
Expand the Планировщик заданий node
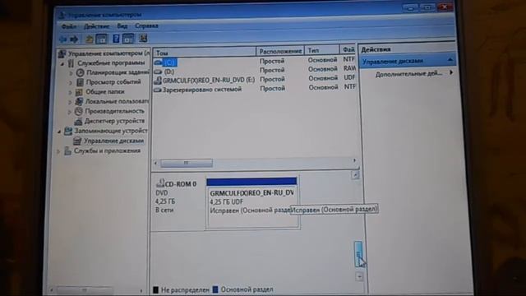[x=71, y=73]
